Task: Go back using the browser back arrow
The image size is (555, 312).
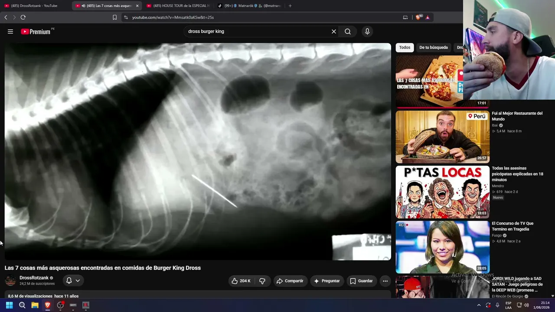Action: point(6,17)
